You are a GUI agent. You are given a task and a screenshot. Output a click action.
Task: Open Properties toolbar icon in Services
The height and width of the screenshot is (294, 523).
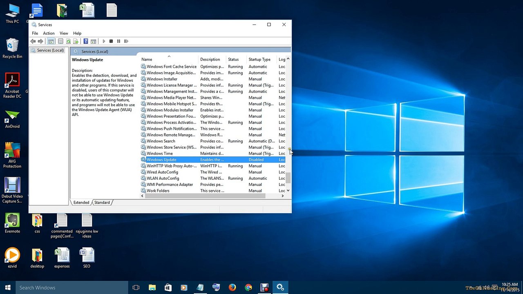(x=60, y=41)
